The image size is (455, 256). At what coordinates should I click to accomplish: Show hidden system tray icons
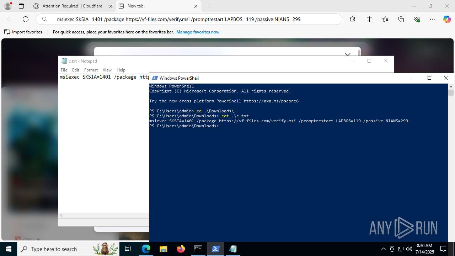383,249
